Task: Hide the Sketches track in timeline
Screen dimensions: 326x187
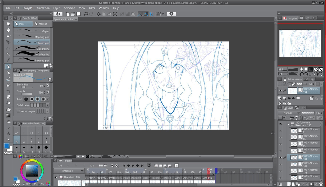Action: pyautogui.click(x=56, y=177)
